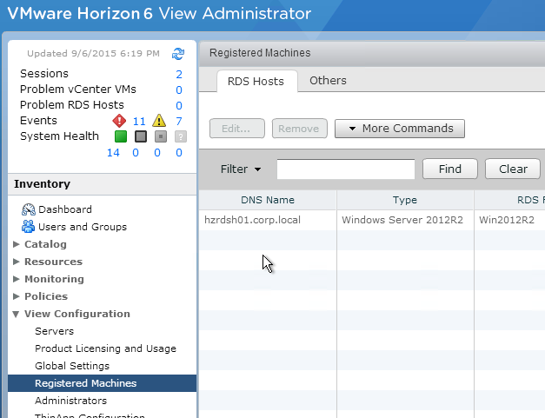Open Users and Groups
Image resolution: width=545 pixels, height=418 pixels.
[83, 227]
